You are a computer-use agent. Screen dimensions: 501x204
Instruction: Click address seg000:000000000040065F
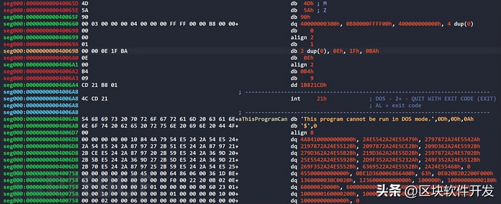click(x=40, y=17)
